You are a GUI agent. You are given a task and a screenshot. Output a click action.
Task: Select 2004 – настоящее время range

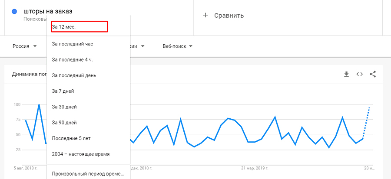coord(80,154)
